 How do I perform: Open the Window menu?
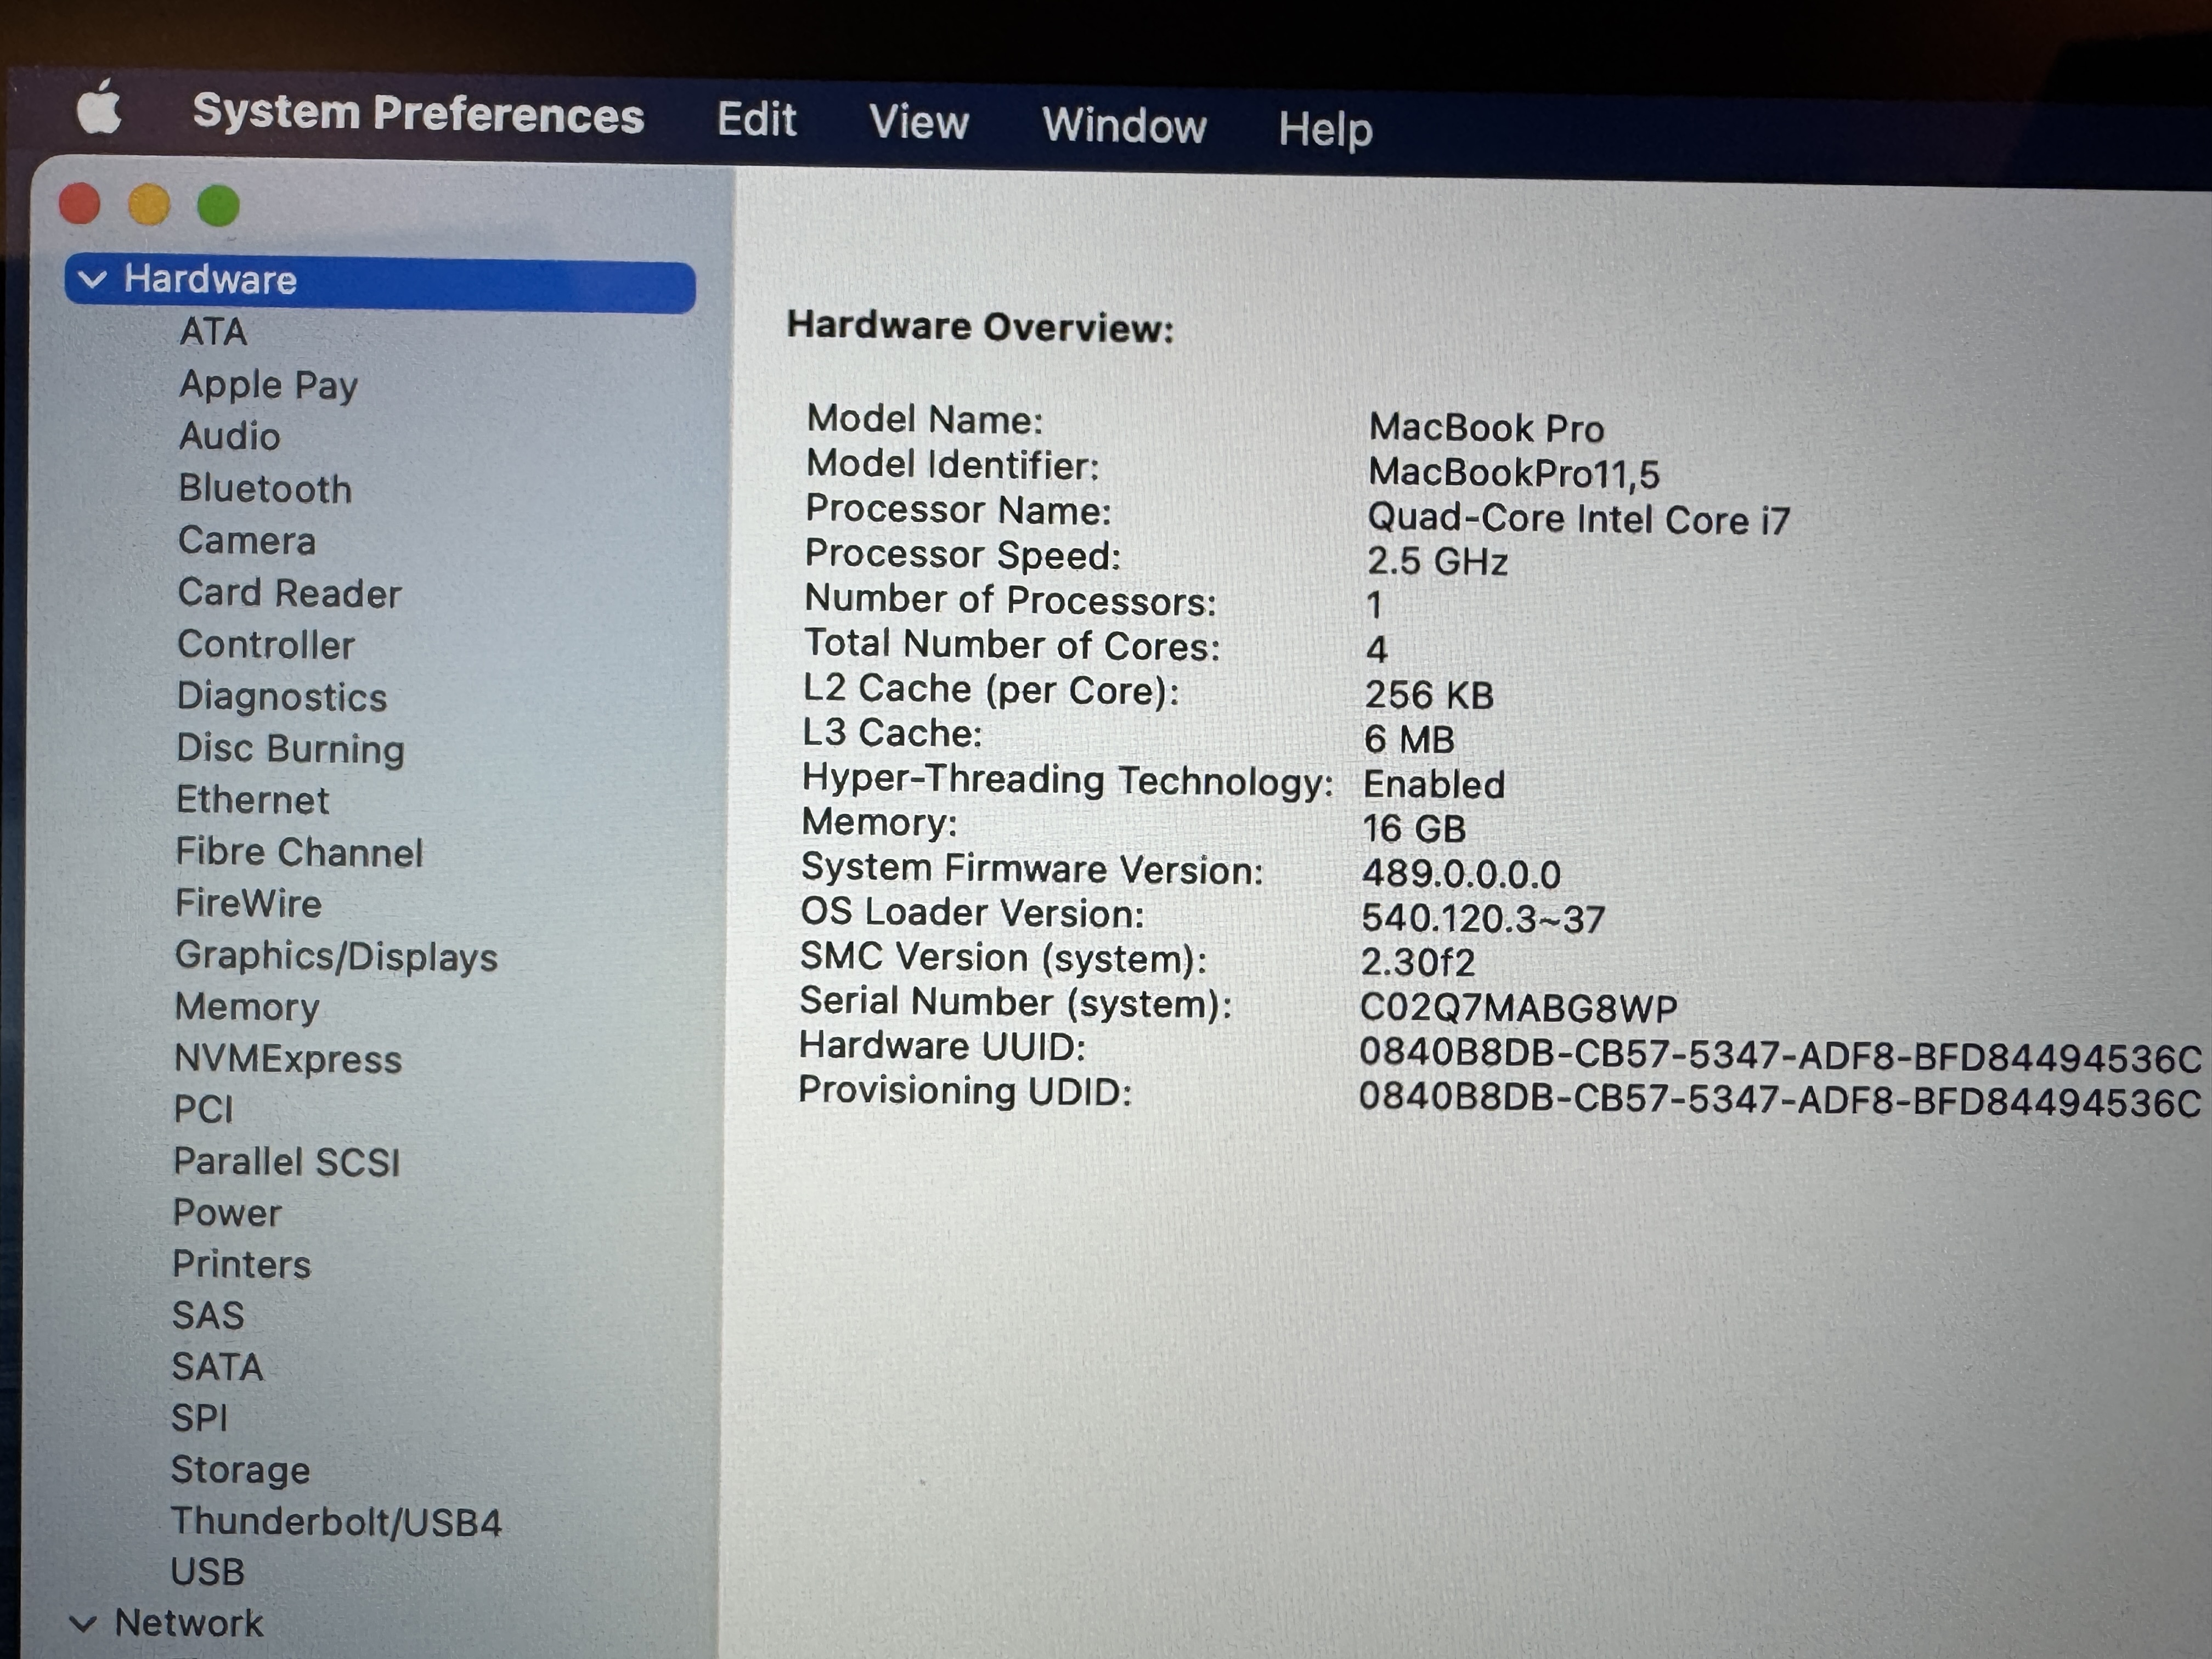pos(1124,126)
